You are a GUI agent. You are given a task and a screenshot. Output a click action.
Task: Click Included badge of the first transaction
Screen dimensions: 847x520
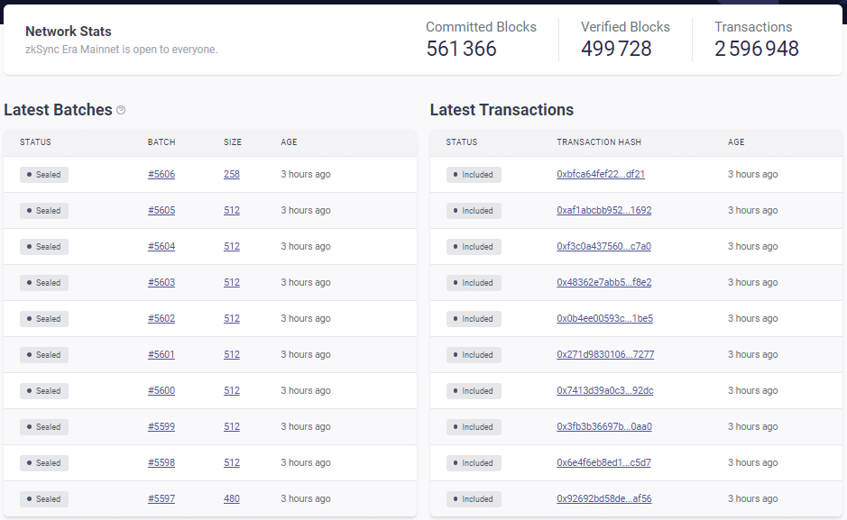[474, 175]
